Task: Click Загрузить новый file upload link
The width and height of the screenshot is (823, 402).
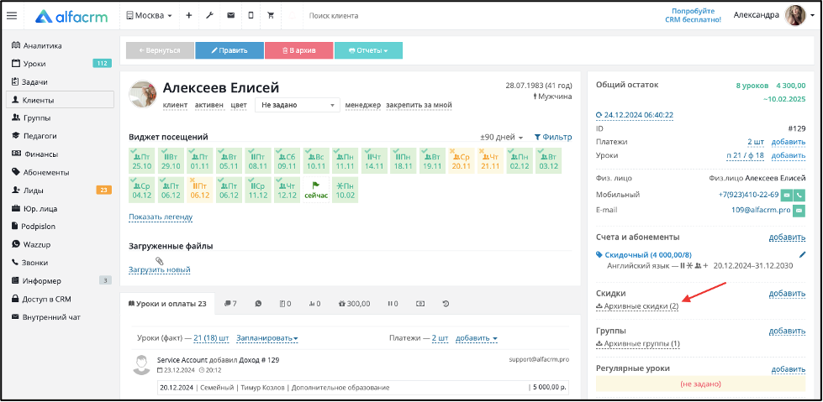Action: (160, 270)
